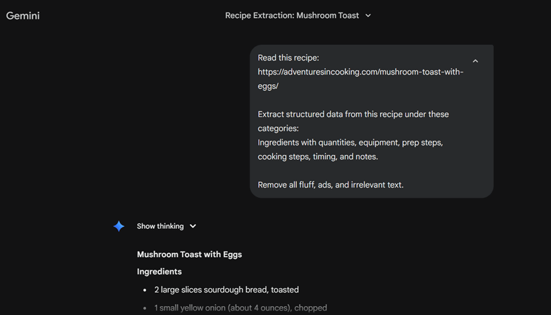Click the small yellow onion ingredient text
This screenshot has width=551, height=315.
click(240, 308)
